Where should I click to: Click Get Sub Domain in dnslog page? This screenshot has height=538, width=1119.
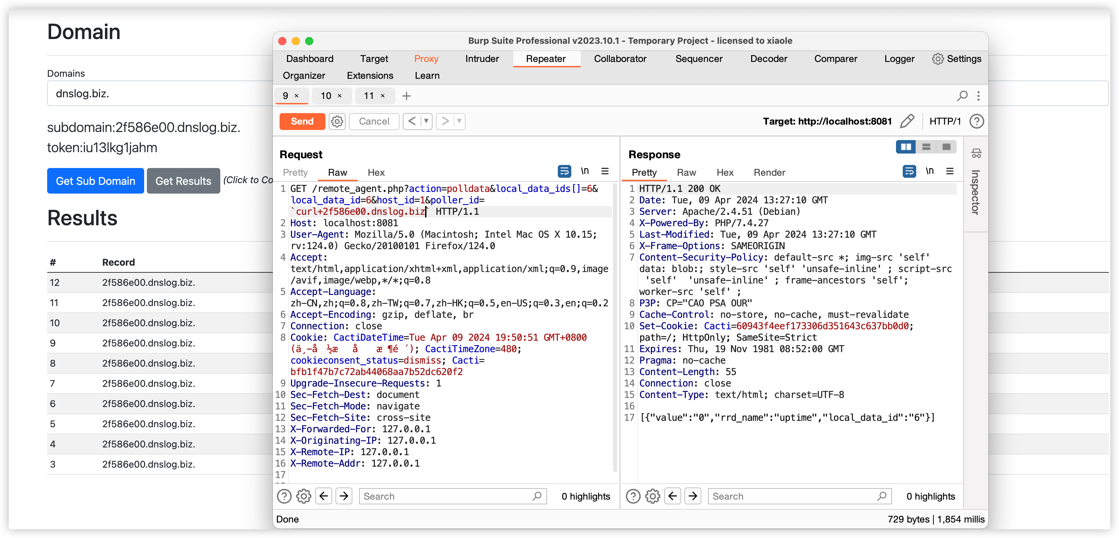tap(96, 181)
